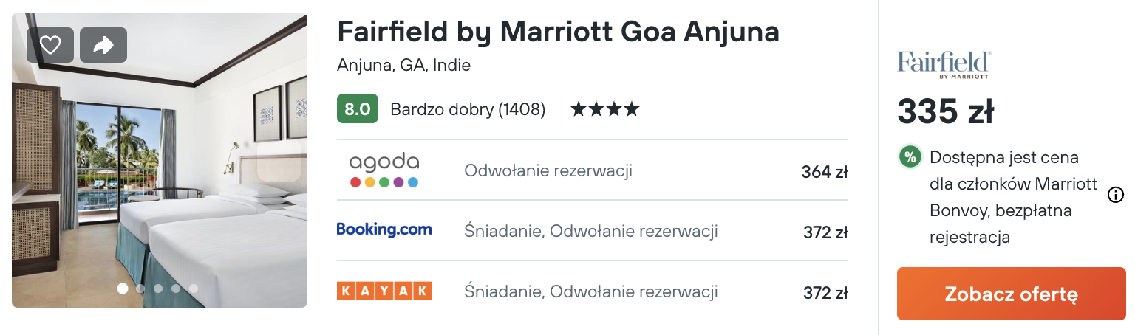Screen dimensions: 1135x335
Task: Click the KAYAK logo
Action: coord(384,291)
